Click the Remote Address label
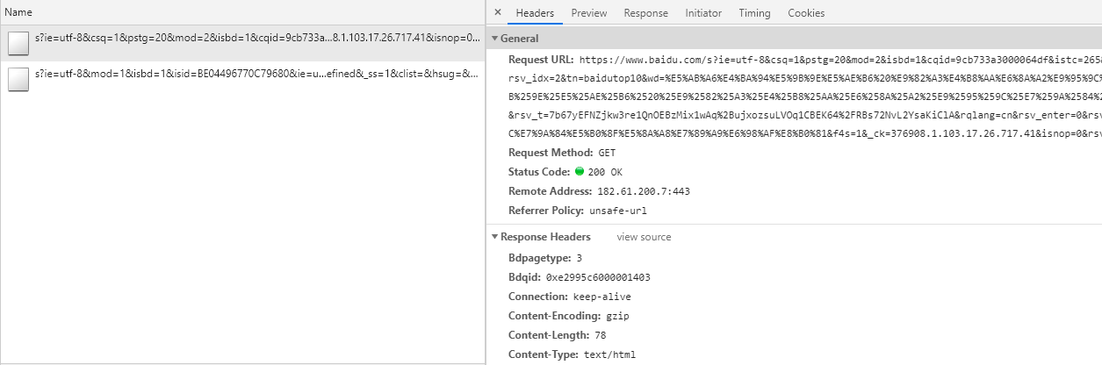The image size is (1102, 365). pos(551,191)
